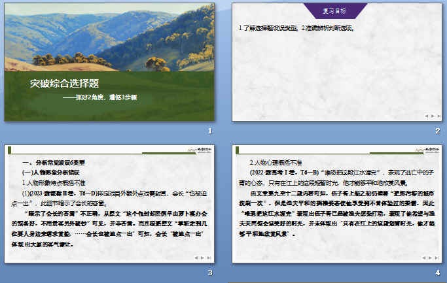Click slide number 1 label
The width and height of the screenshot is (447, 283).
click(210, 131)
